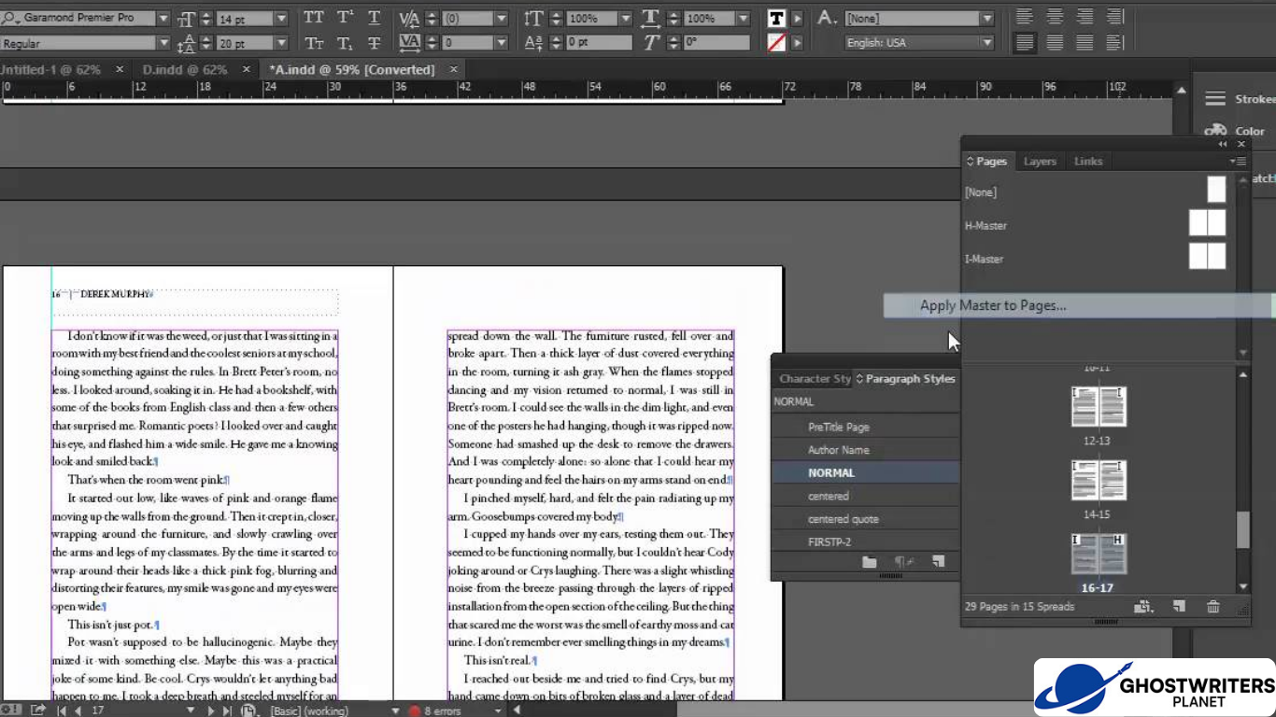
Task: Click the Create New Page icon
Action: (1179, 607)
